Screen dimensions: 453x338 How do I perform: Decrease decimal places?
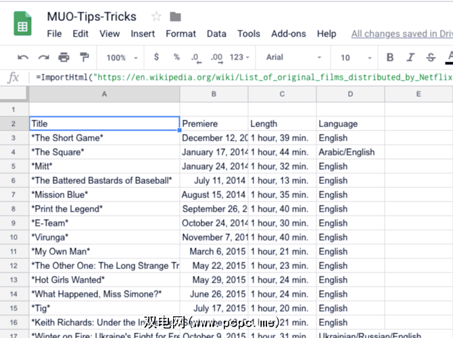(x=197, y=57)
